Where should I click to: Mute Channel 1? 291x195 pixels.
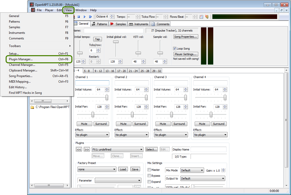[x=84, y=124]
